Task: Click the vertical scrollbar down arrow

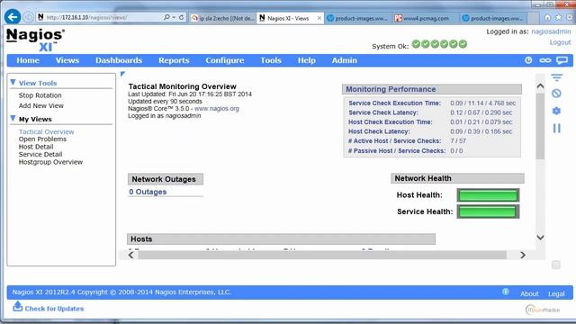Action: click(540, 238)
